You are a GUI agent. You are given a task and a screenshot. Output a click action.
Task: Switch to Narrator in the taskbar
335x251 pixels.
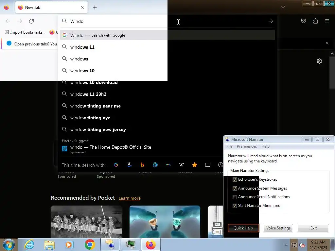point(110,244)
